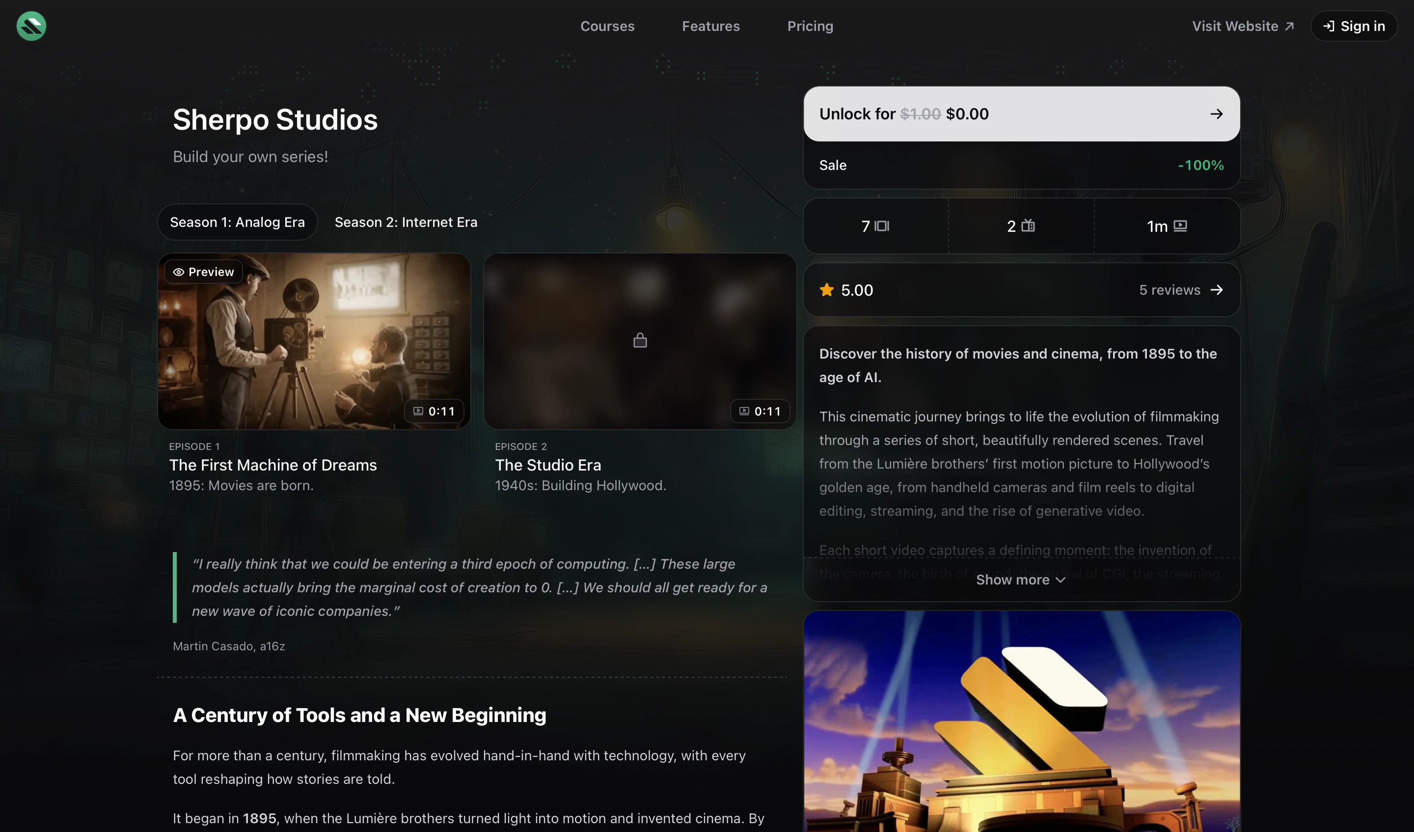Viewport: 1414px width, 832px height.
Task: Click the 1m video duration icon
Action: [1180, 226]
